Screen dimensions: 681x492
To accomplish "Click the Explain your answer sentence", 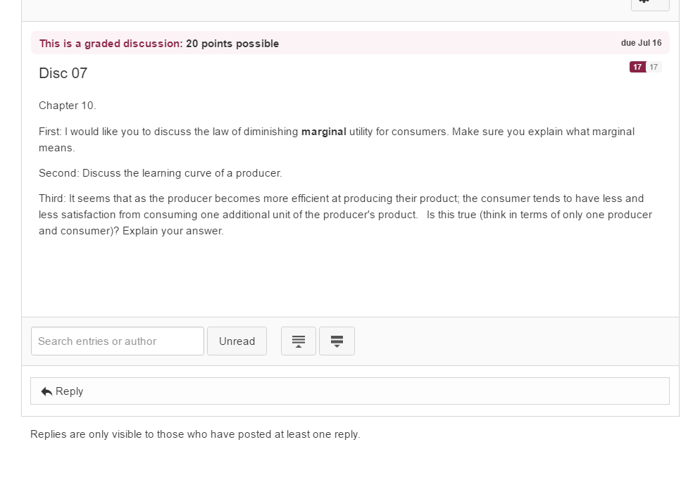I will pos(173,231).
